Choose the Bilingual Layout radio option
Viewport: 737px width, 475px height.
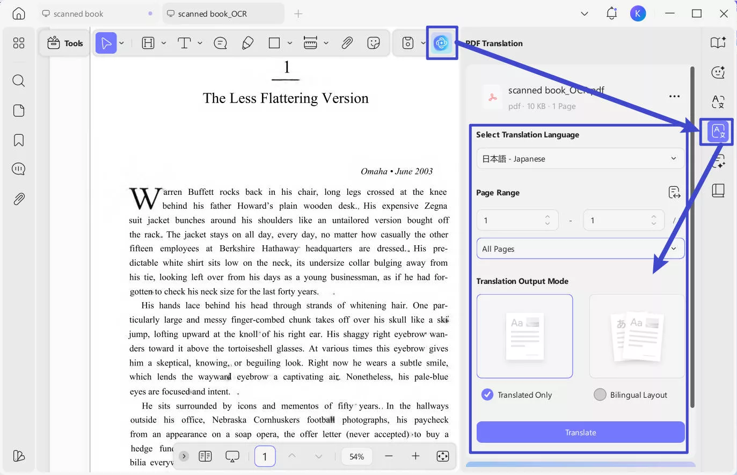[600, 394]
